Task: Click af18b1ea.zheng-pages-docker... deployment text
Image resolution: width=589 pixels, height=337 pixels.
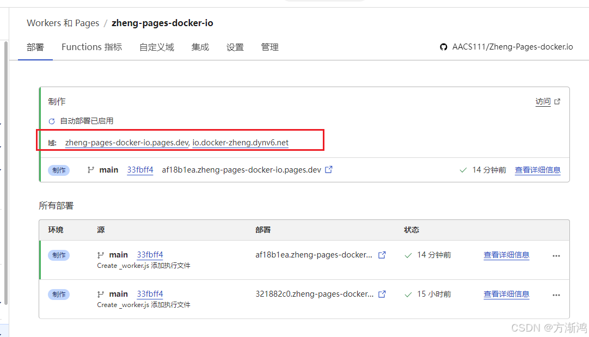Action: click(x=314, y=255)
